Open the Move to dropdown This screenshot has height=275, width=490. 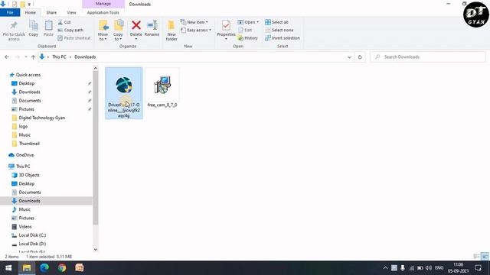click(103, 31)
